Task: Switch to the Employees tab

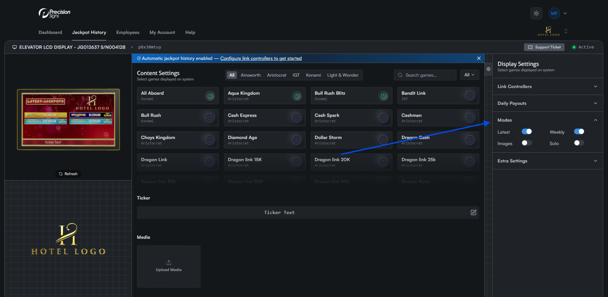Action: [x=127, y=32]
